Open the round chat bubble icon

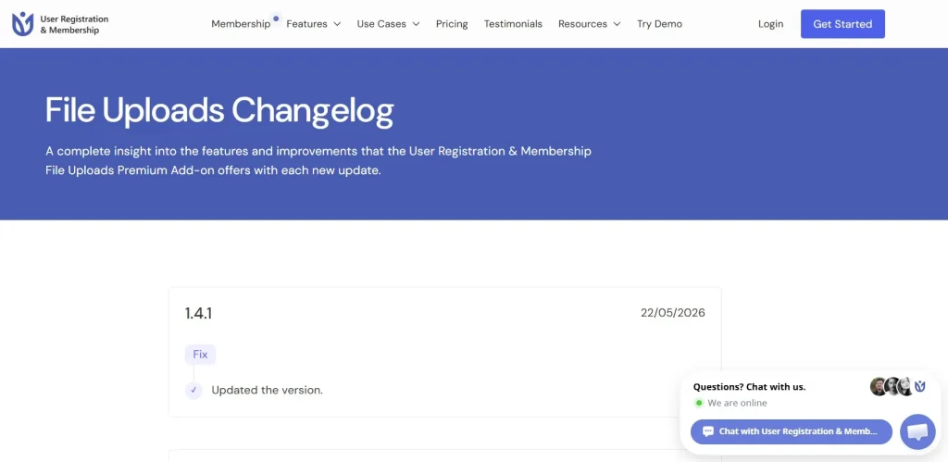[917, 431]
